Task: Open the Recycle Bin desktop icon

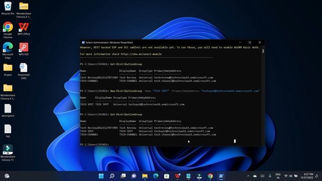Action: (8, 8)
